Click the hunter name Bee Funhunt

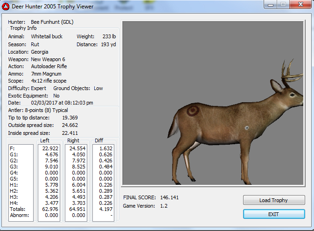click(52, 22)
